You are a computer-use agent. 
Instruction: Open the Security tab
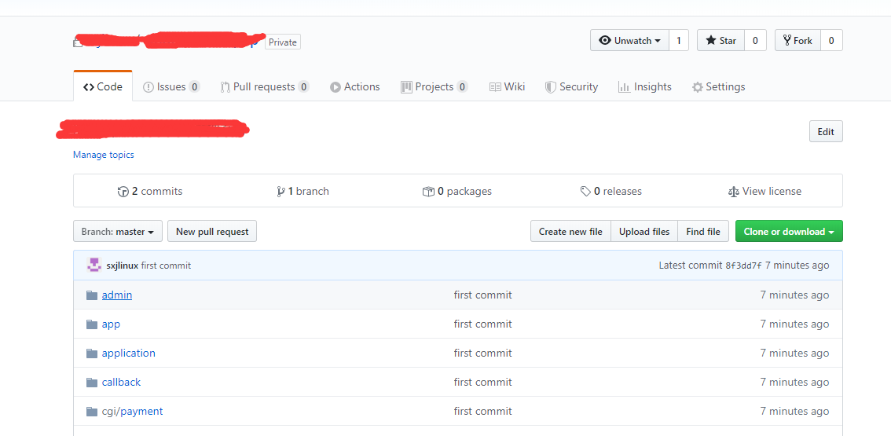571,87
